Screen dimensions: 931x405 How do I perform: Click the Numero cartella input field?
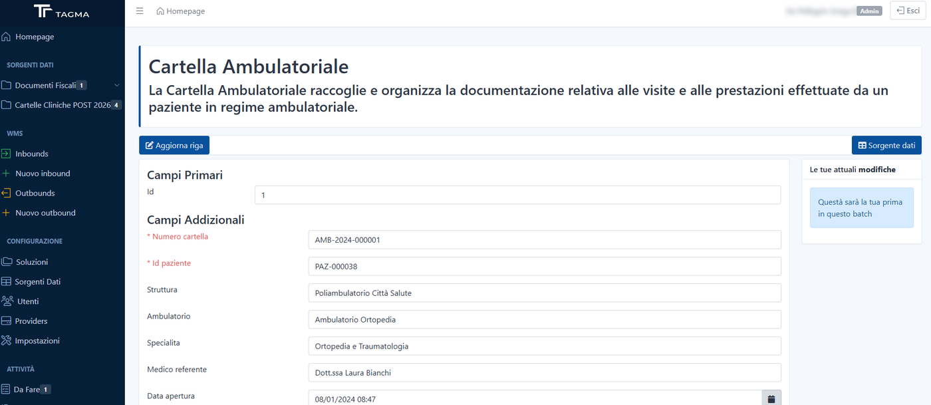[x=545, y=240]
